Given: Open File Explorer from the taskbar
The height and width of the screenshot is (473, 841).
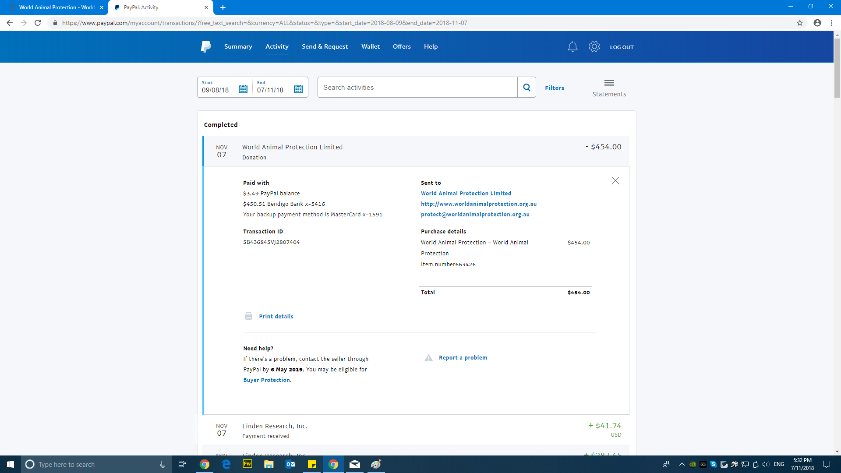Looking at the screenshot, I should coord(269,464).
